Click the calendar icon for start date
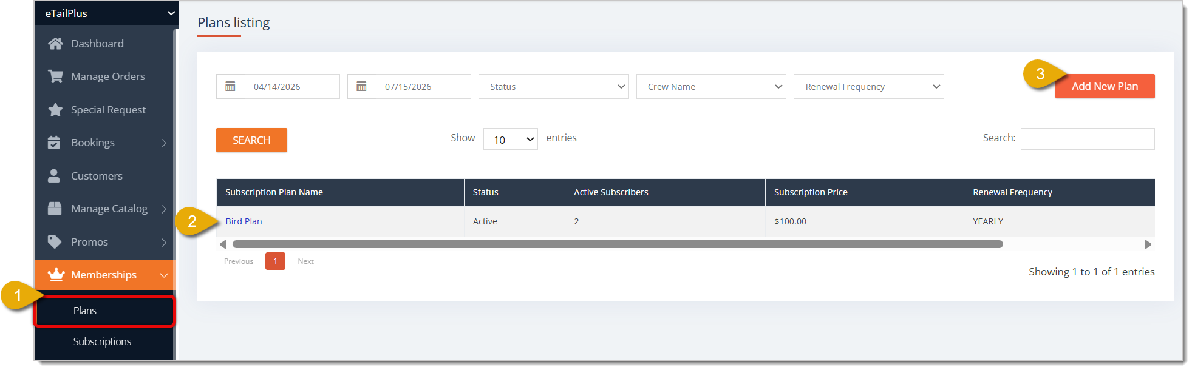 [x=231, y=87]
